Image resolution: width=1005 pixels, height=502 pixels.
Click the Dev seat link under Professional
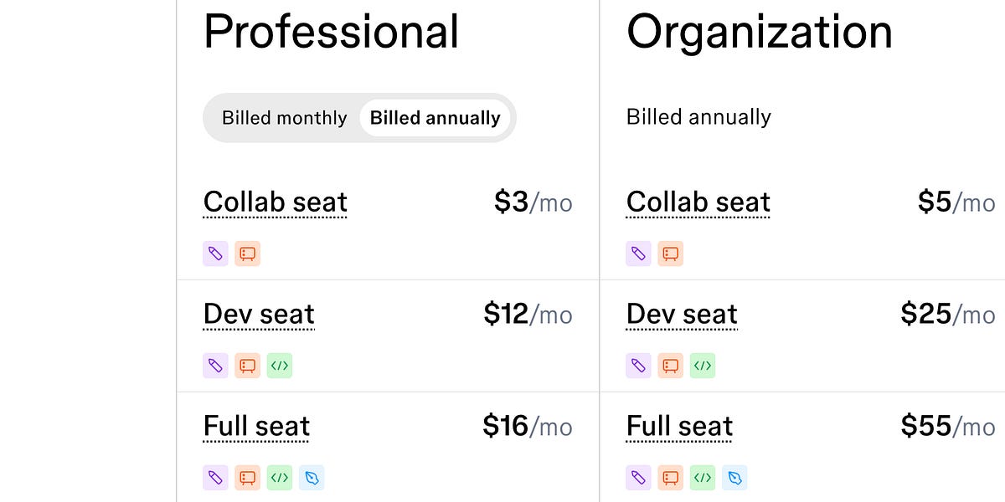pos(258,314)
